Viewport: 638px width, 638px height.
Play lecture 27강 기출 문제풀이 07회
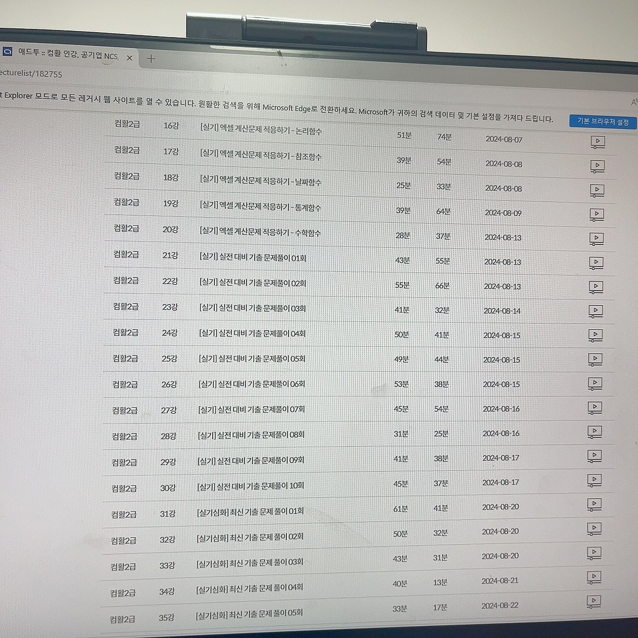(595, 408)
